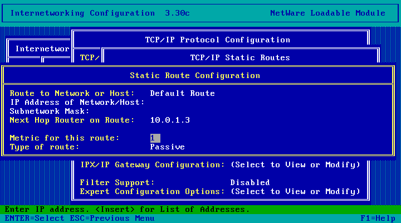This screenshot has width=401, height=223.
Task: Click the Type of route label
Action: point(45,147)
